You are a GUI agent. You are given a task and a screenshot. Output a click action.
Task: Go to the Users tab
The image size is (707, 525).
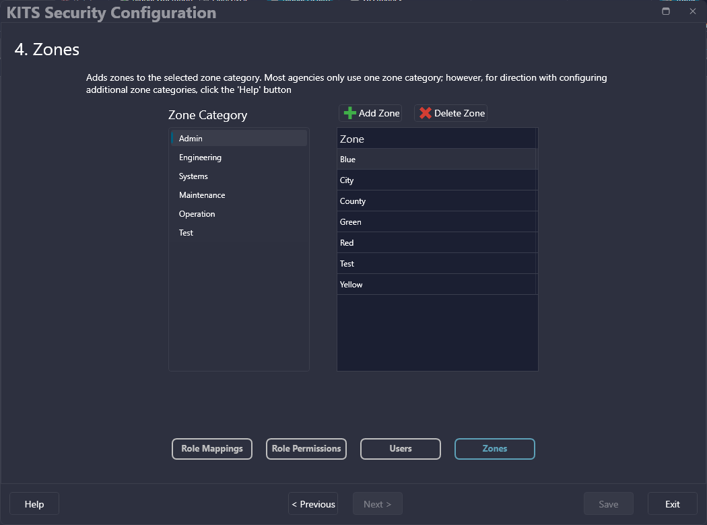coord(401,449)
